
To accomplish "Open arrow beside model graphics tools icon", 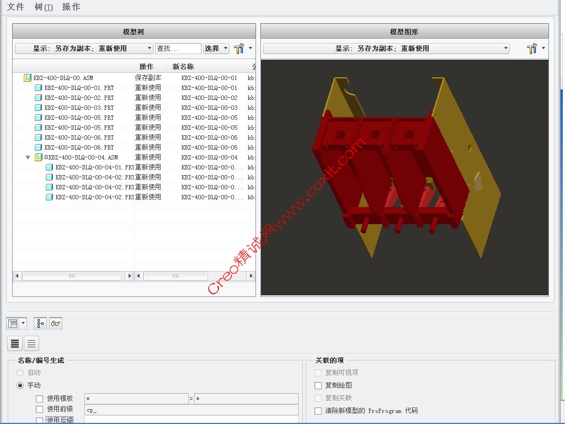I will (543, 48).
